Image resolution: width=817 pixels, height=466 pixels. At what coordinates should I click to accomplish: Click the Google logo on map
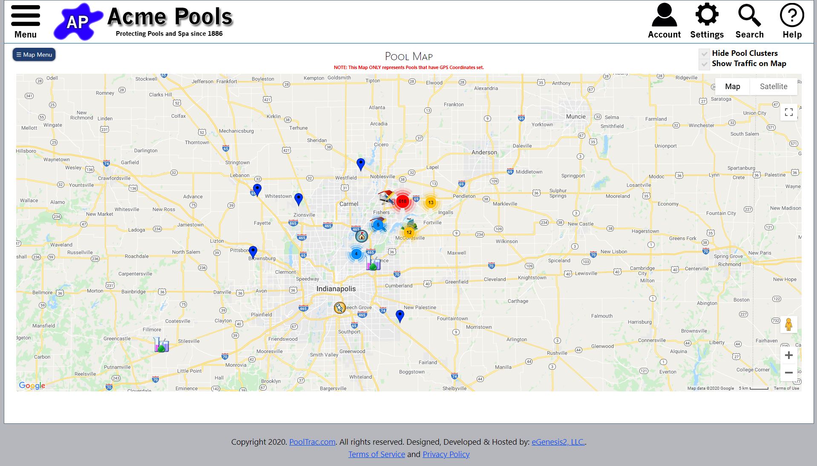[32, 385]
